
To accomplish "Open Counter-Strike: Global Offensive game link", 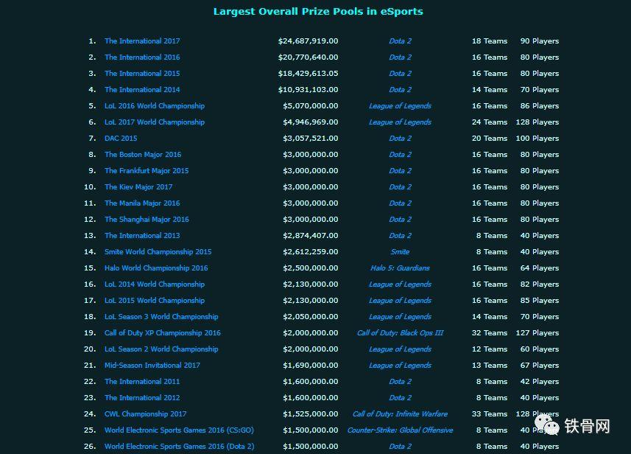I will (400, 430).
